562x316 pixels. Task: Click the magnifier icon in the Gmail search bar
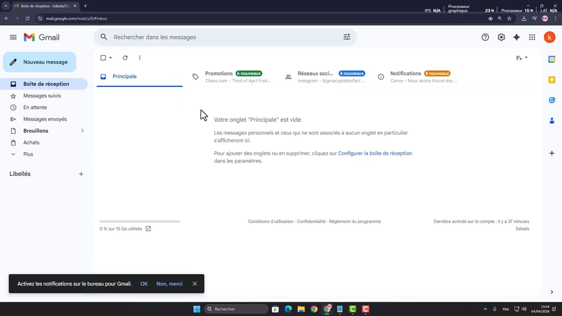[104, 37]
